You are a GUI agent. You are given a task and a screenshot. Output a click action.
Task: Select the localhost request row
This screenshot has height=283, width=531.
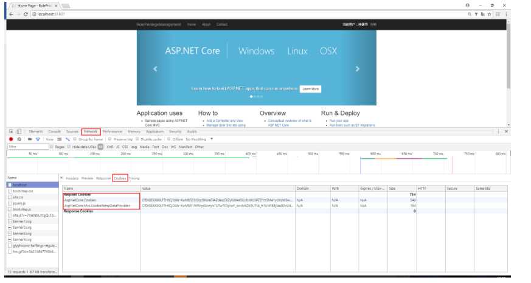click(32, 185)
